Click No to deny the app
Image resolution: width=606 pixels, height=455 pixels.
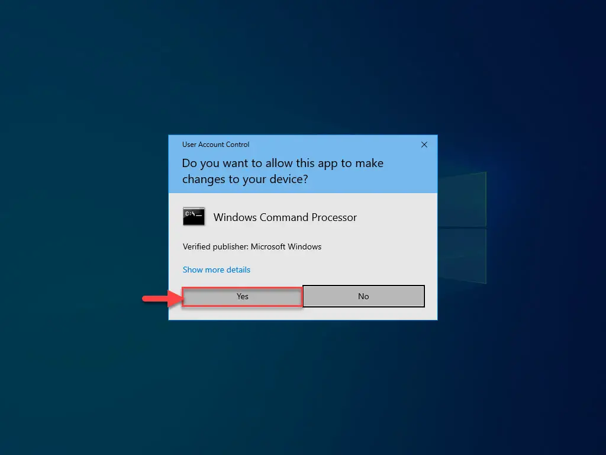click(x=363, y=296)
